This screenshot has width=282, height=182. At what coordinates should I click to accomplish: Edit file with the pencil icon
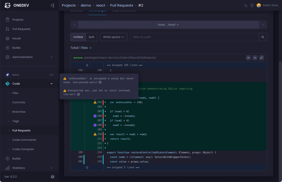point(261,58)
